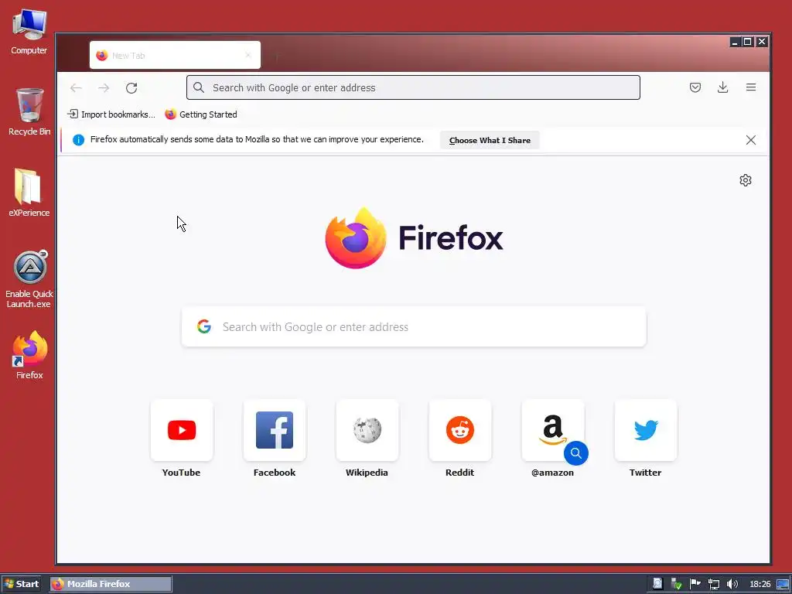Click the blue info icon in notification bar
This screenshot has width=792, height=594.
click(78, 140)
